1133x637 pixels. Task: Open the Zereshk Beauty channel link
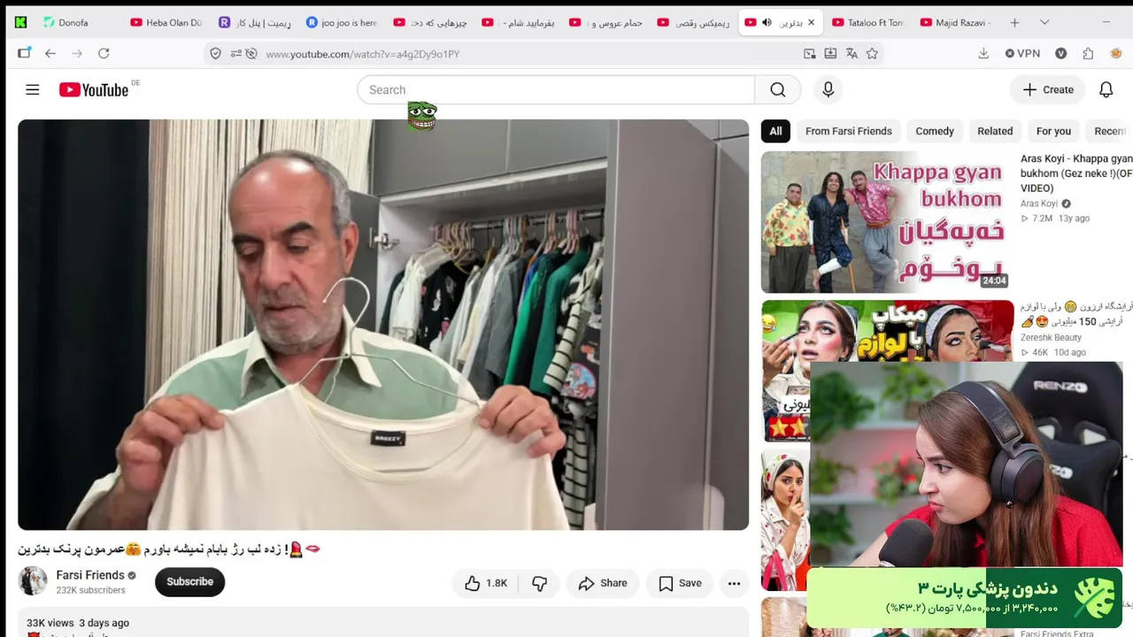click(x=1051, y=337)
